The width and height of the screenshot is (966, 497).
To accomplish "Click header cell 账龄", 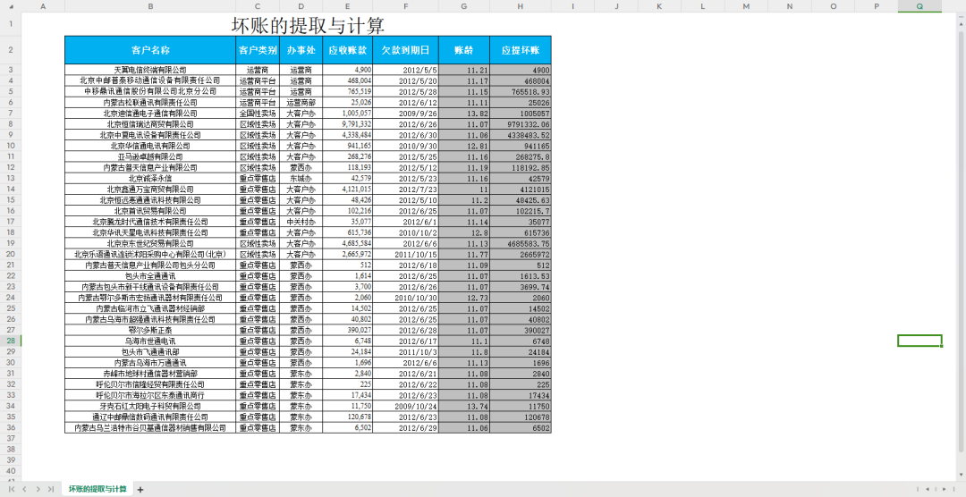I will (464, 50).
